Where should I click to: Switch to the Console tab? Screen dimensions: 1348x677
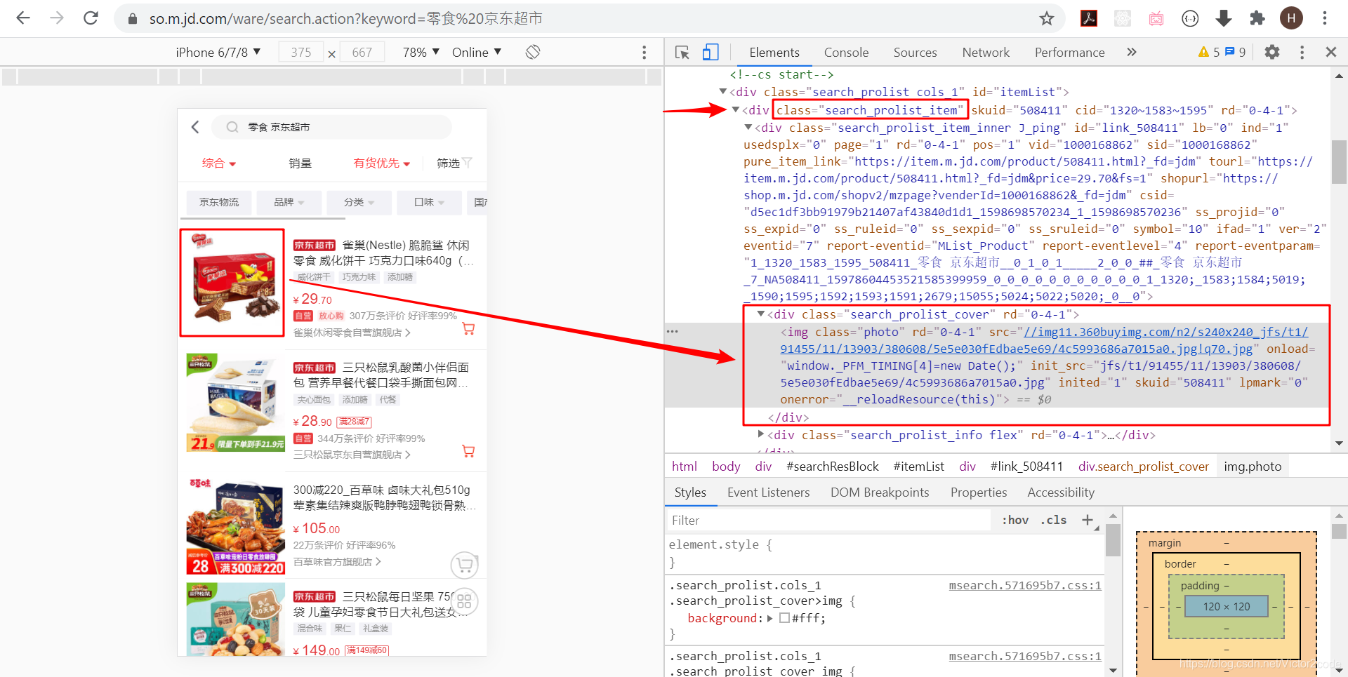pyautogui.click(x=846, y=52)
